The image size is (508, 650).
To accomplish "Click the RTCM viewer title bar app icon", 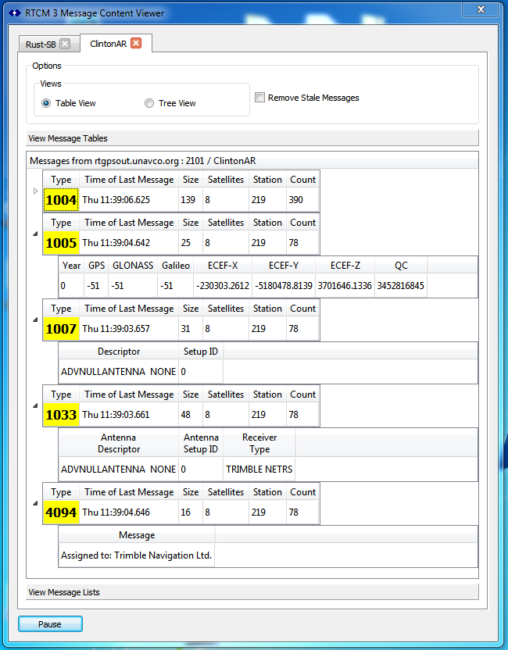I will point(15,13).
